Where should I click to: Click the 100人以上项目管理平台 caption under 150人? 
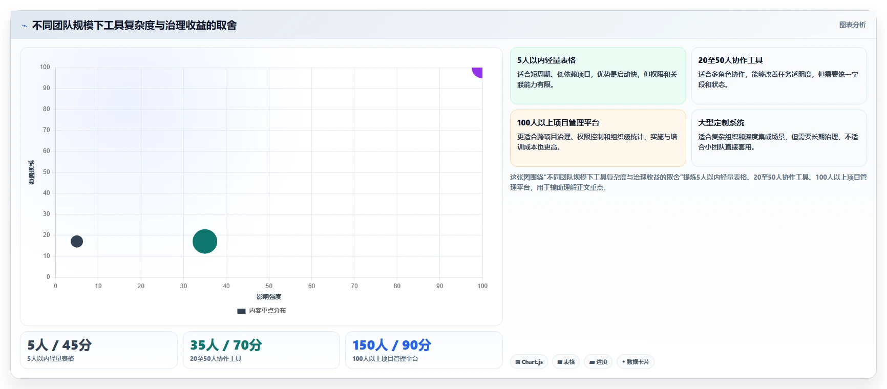click(x=385, y=359)
